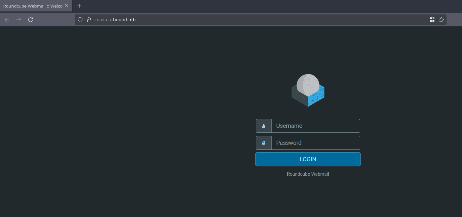Show site security info via address bar lock
The image size is (462, 217).
coord(89,20)
